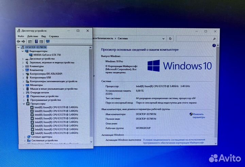Collapse the DESKTOP-9379R1N root node
Image resolution: width=245 pixels, height=167 pixels.
[18, 47]
